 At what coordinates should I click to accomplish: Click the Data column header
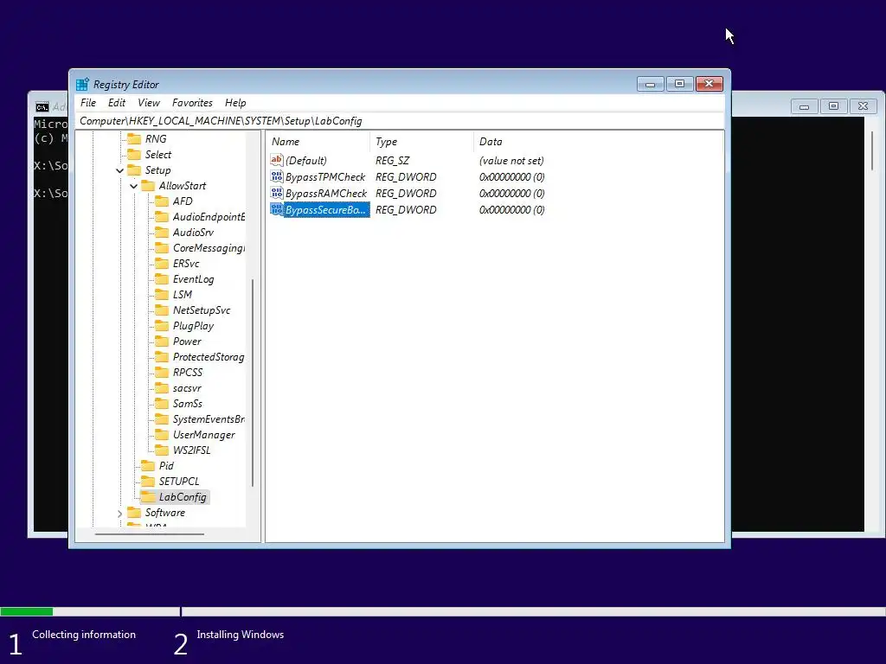pos(599,142)
